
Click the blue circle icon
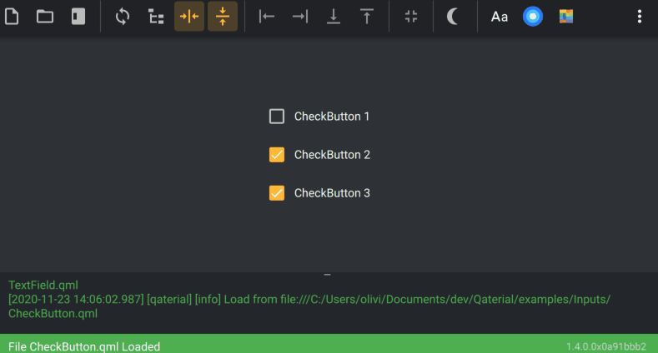tap(533, 17)
